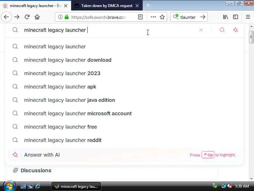Clear the Brave search query with X
Viewport: 254px width, 191px height.
pyautogui.click(x=201, y=30)
